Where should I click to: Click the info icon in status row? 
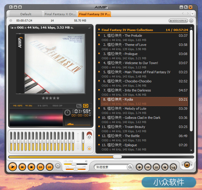(11, 20)
